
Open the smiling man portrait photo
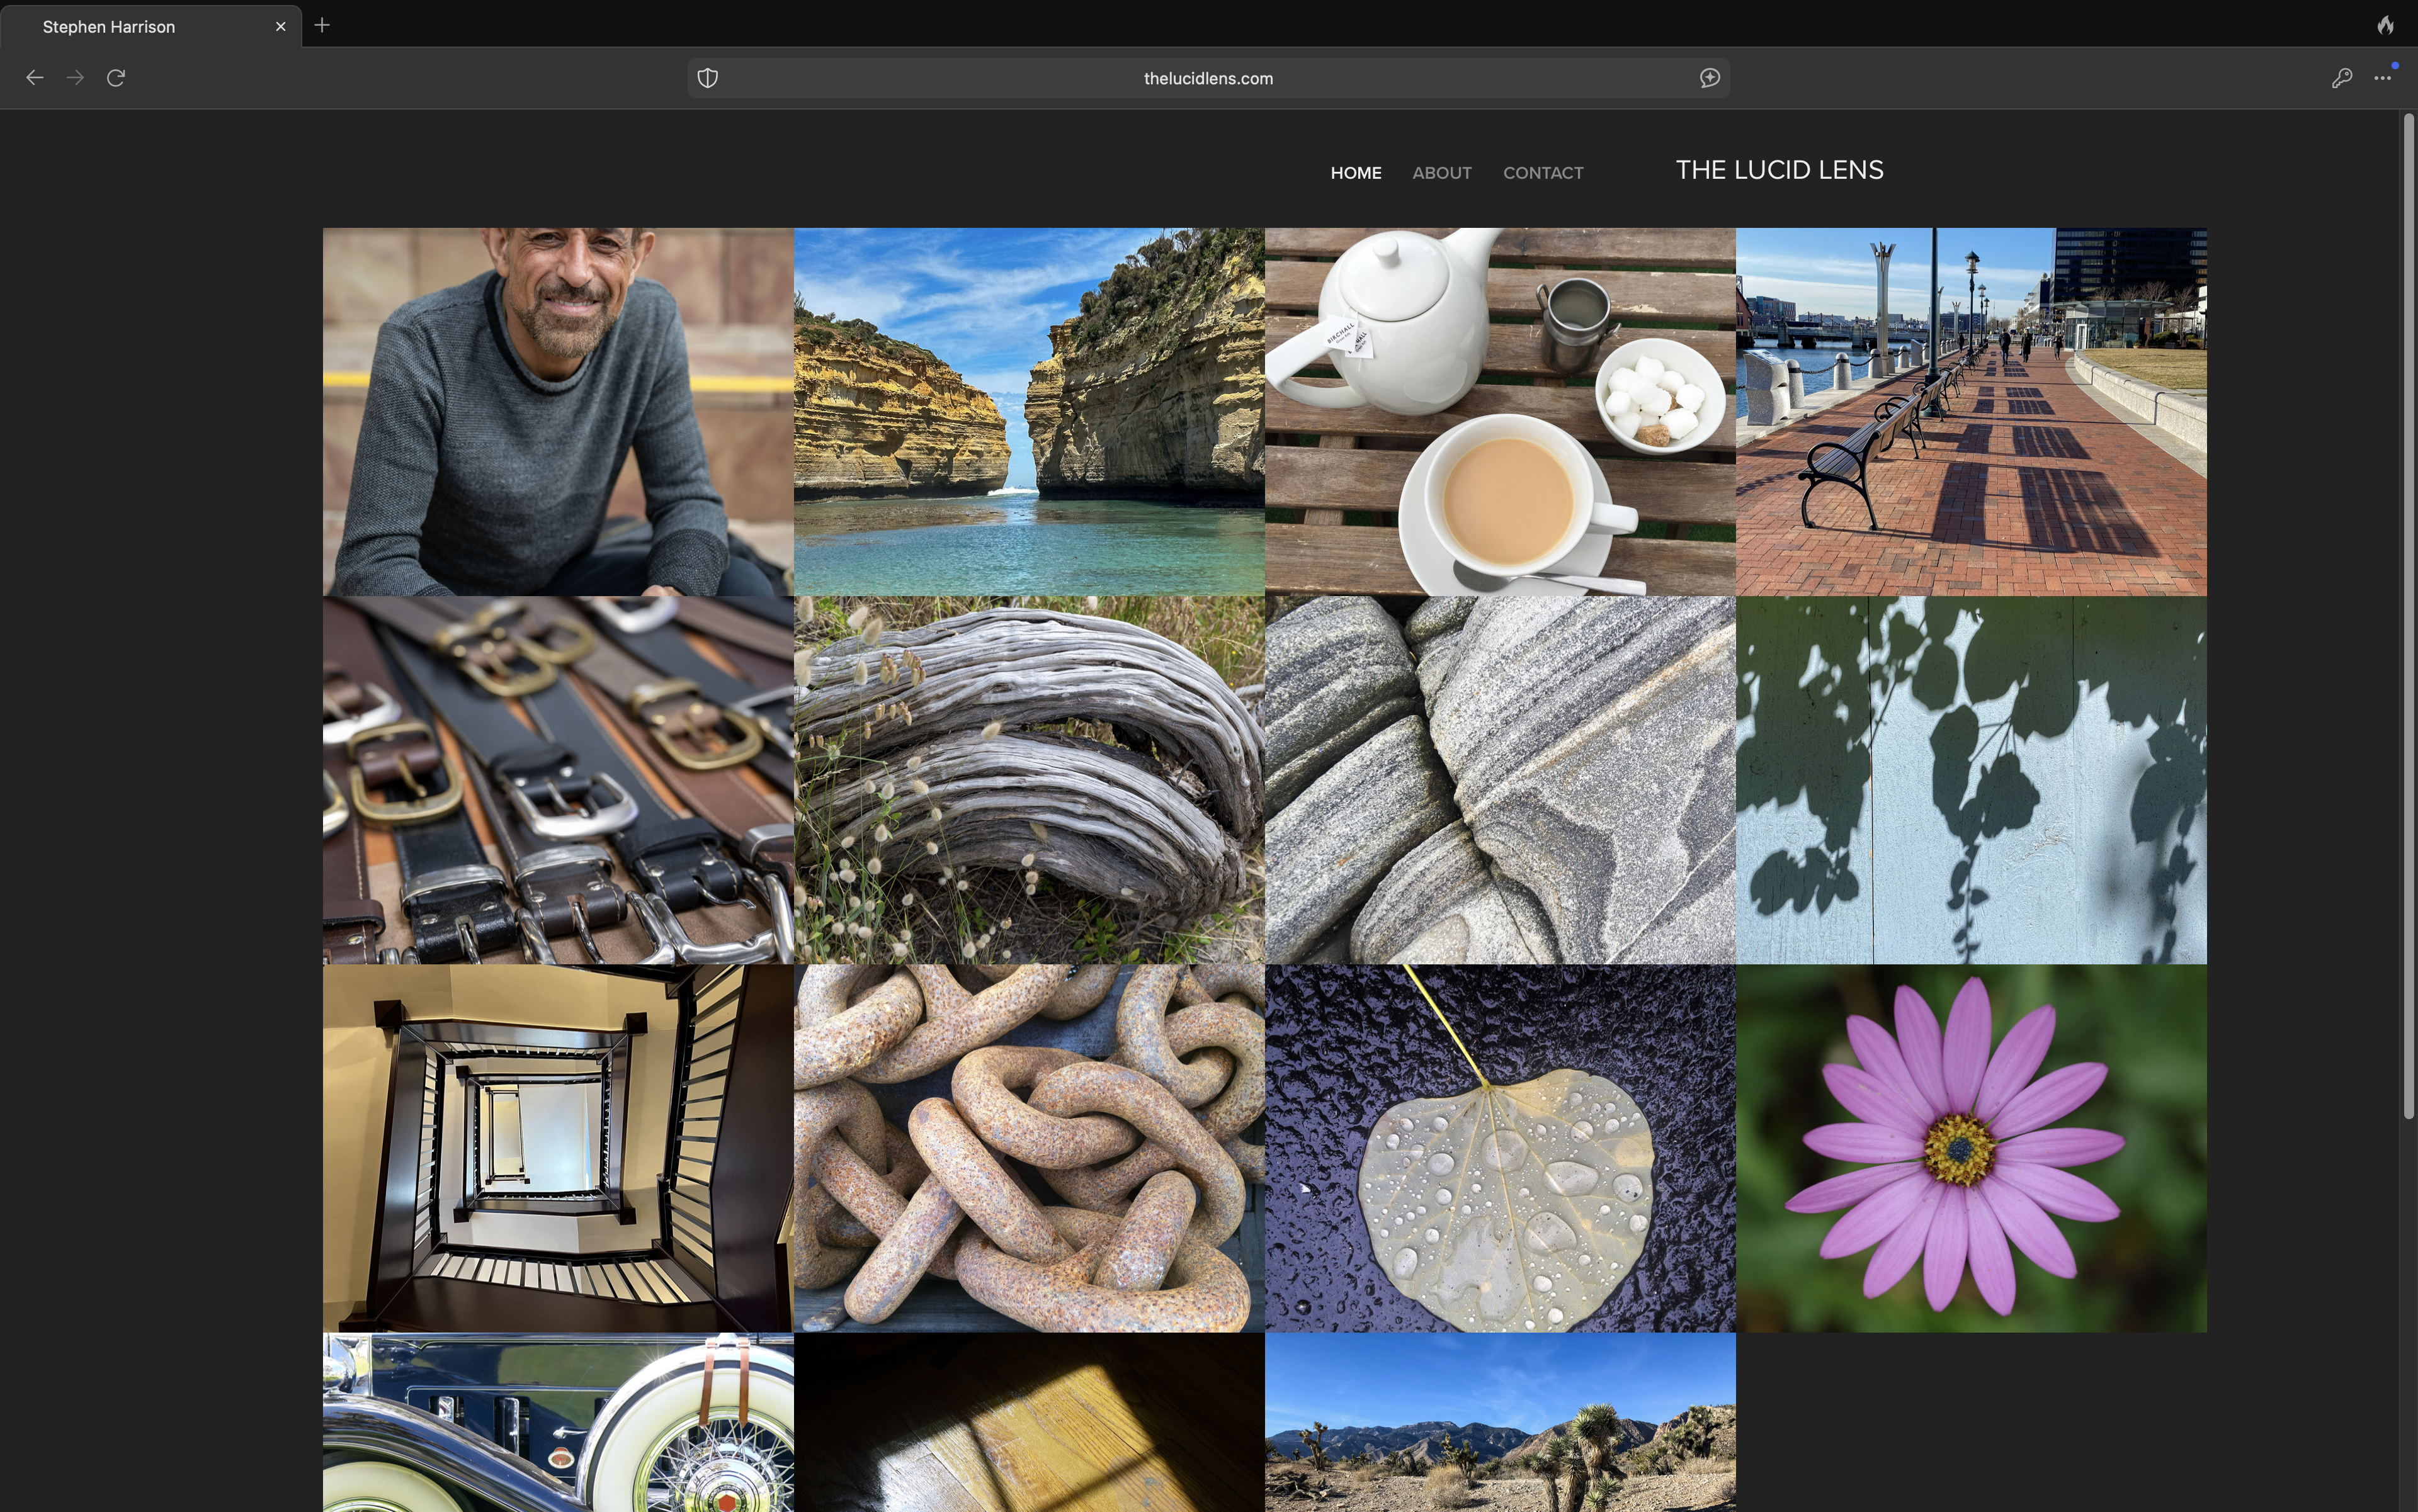pos(559,412)
